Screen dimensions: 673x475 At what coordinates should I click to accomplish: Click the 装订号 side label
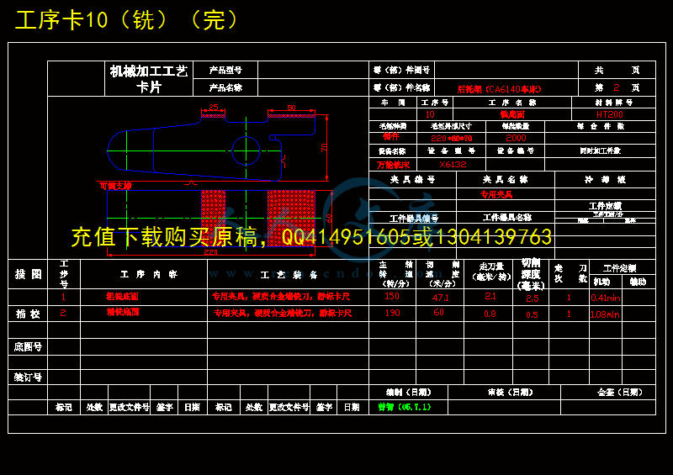point(28,377)
